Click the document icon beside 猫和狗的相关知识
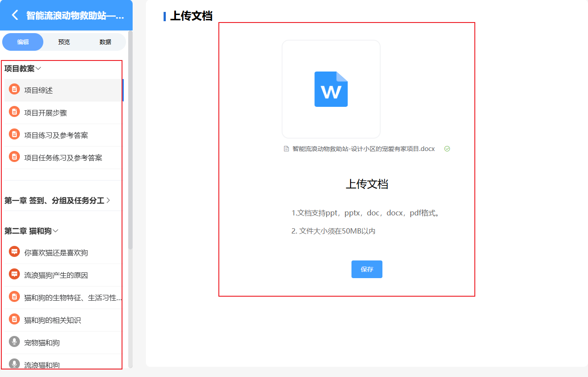588x377 pixels. click(x=15, y=320)
